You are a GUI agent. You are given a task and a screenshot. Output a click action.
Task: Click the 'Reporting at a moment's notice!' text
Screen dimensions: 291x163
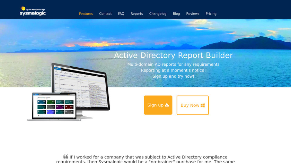pyautogui.click(x=173, y=70)
